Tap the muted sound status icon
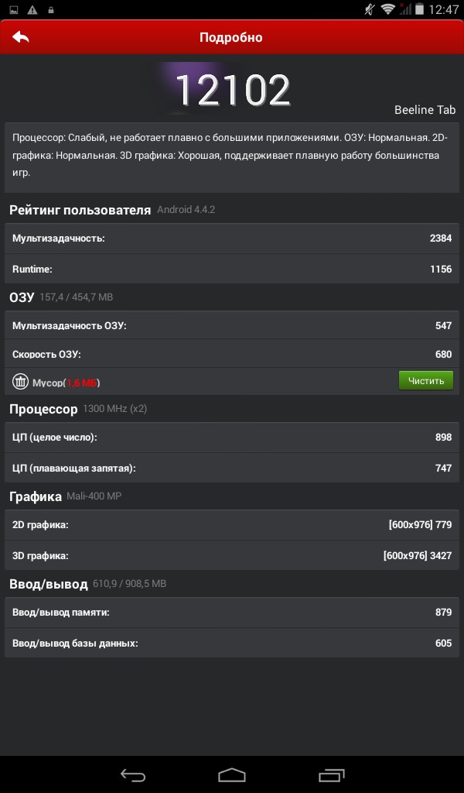The image size is (464, 793). pyautogui.click(x=370, y=9)
